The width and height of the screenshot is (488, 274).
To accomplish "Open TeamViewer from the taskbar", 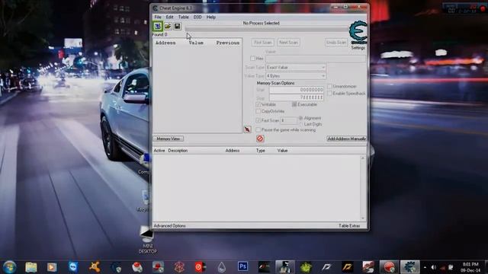I will (x=73, y=267).
